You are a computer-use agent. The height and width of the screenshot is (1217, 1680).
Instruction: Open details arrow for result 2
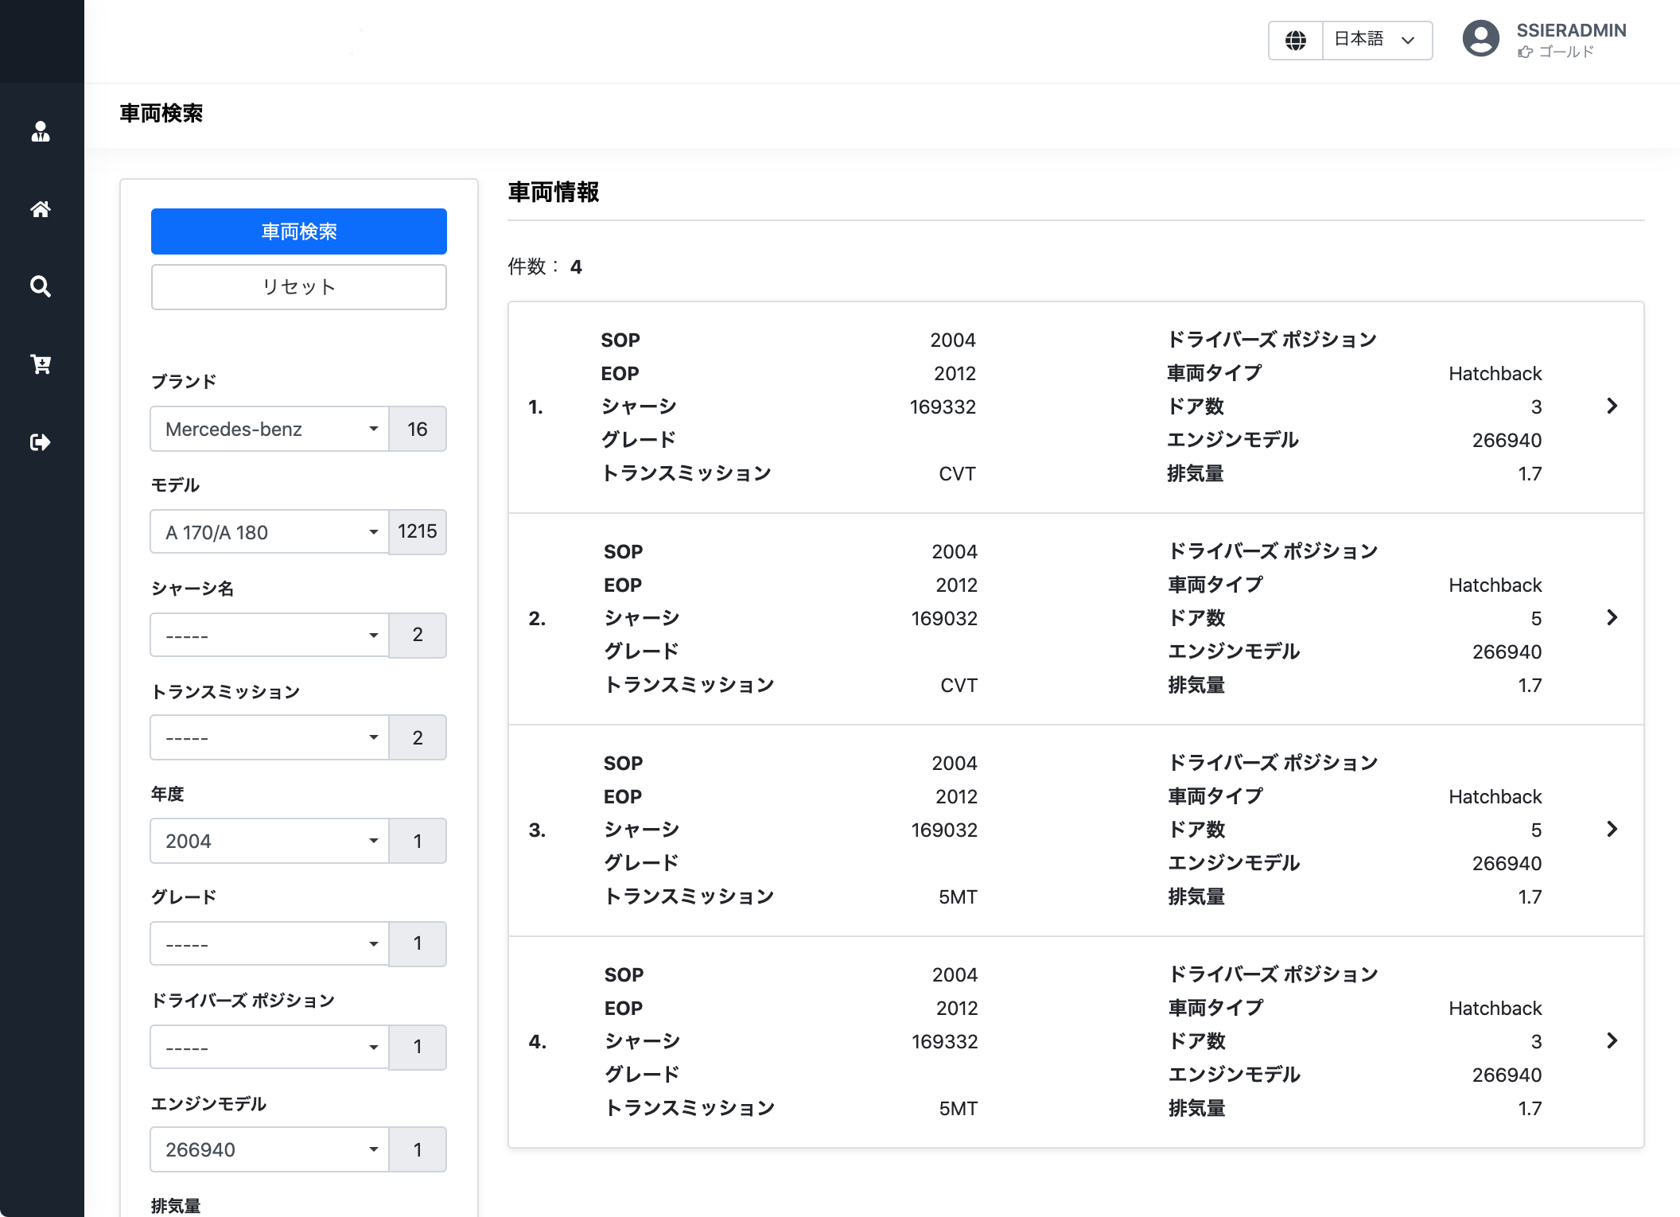coord(1612,617)
